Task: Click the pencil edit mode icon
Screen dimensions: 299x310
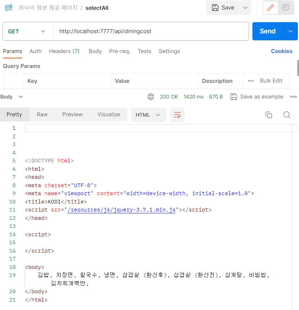Action: click(271, 8)
